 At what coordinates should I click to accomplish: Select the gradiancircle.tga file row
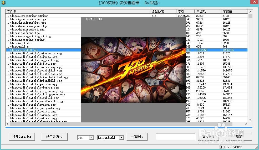(127, 19)
